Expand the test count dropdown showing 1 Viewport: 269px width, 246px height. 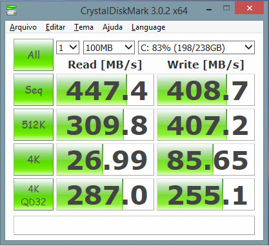pyautogui.click(x=68, y=47)
